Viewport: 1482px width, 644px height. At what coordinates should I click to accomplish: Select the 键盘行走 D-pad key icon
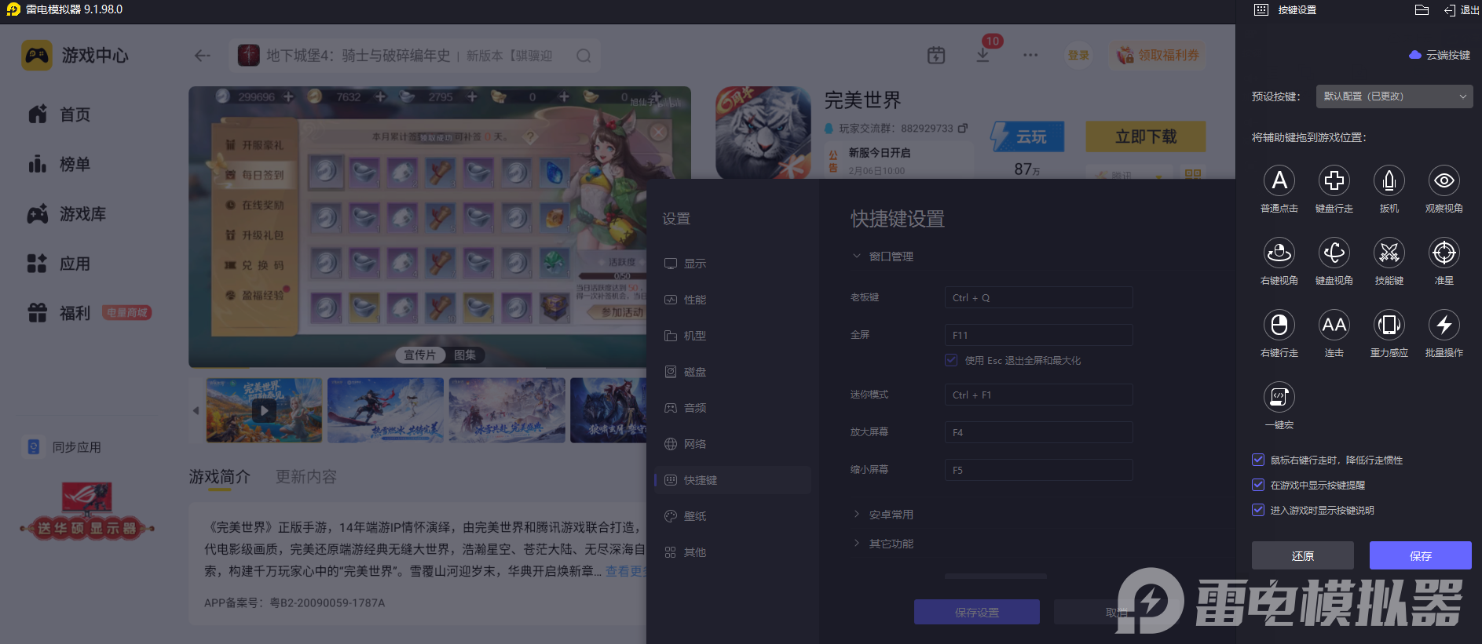point(1334,180)
